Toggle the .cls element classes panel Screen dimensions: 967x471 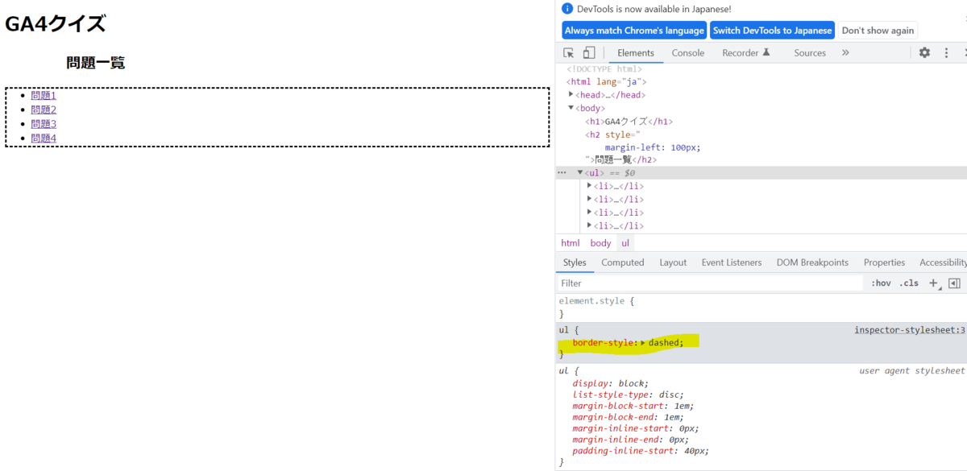[909, 283]
